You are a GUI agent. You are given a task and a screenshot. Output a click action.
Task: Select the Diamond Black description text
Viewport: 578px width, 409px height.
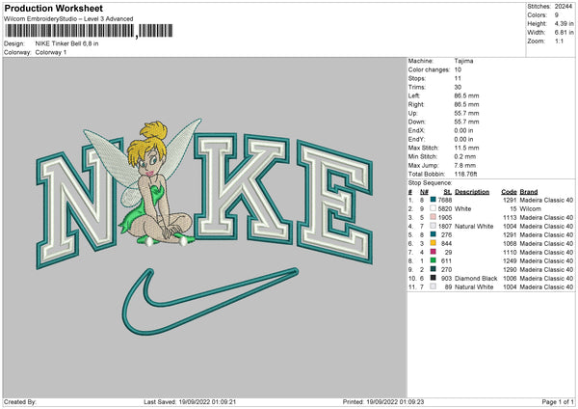pyautogui.click(x=476, y=278)
